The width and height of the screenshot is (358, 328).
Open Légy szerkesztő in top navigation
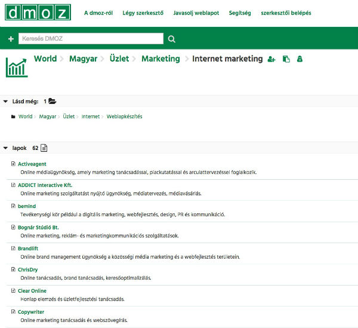143,13
